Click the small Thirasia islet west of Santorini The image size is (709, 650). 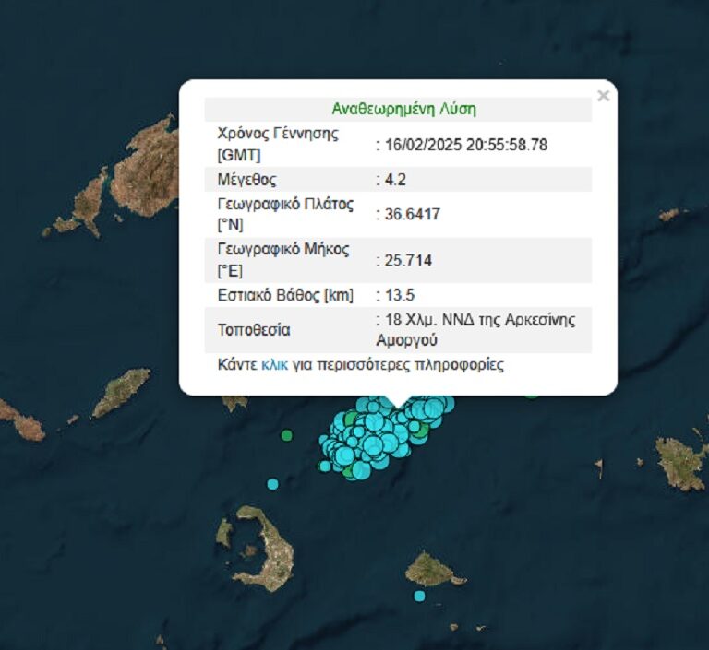(x=224, y=532)
